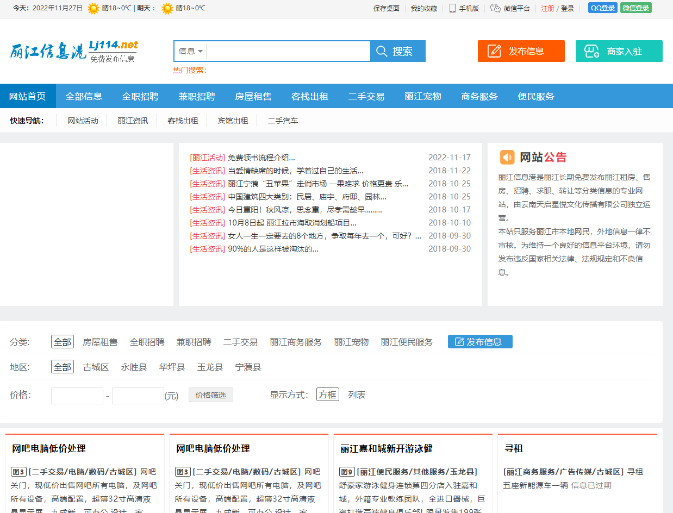
Task: Switch display mode to 列表
Action: click(357, 395)
